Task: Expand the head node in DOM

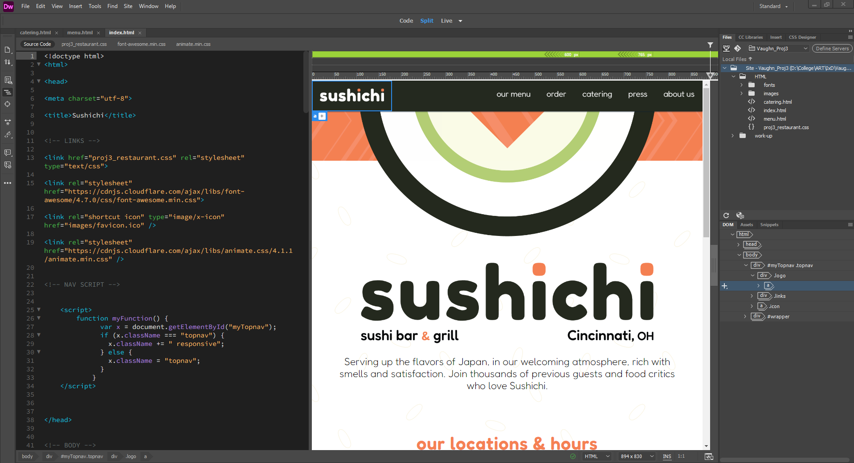Action: coord(738,244)
